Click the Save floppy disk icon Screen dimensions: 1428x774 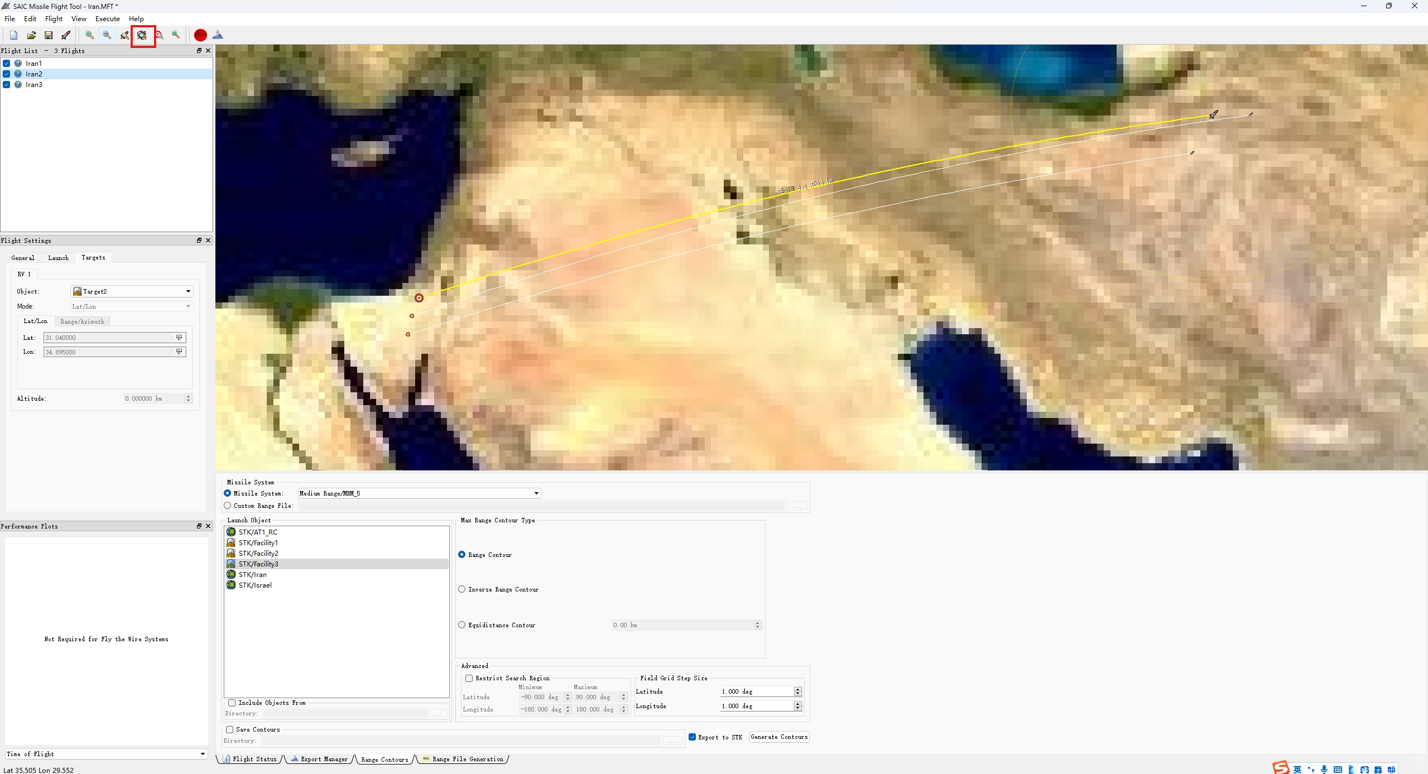point(49,35)
